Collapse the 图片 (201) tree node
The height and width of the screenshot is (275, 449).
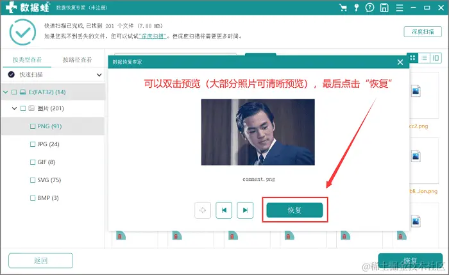click(14, 108)
